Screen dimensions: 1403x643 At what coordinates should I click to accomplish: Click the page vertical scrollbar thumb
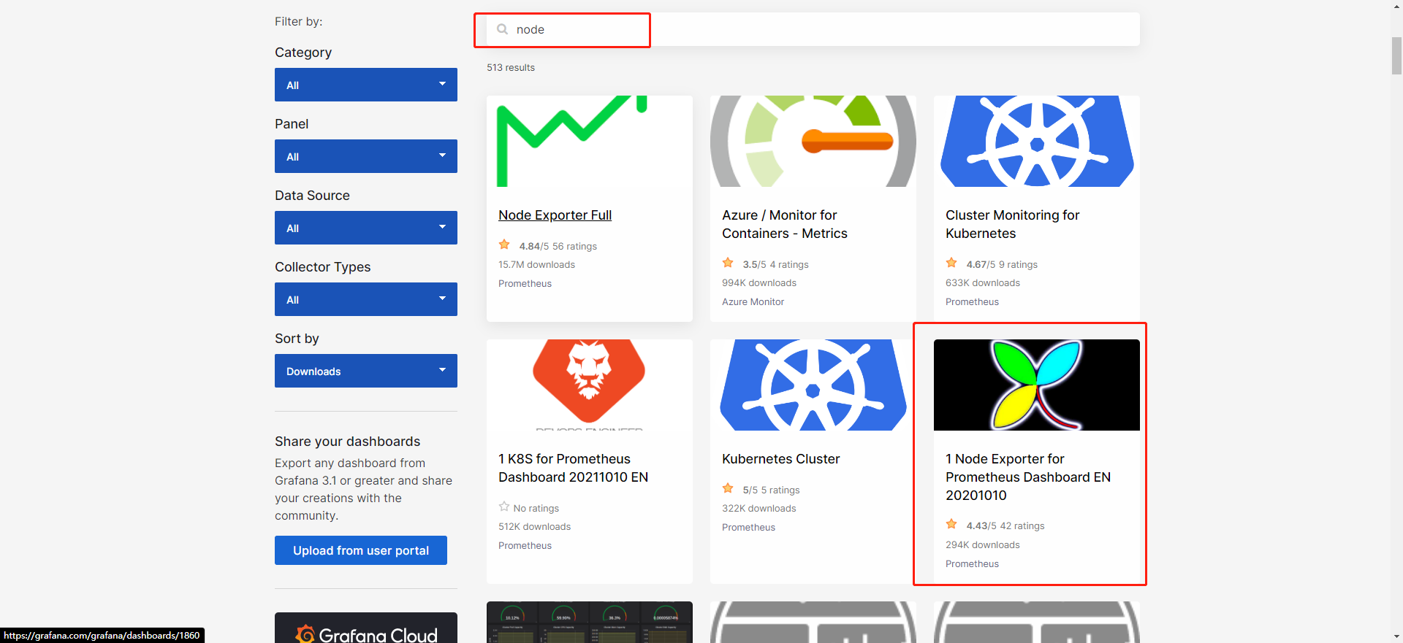(1396, 55)
